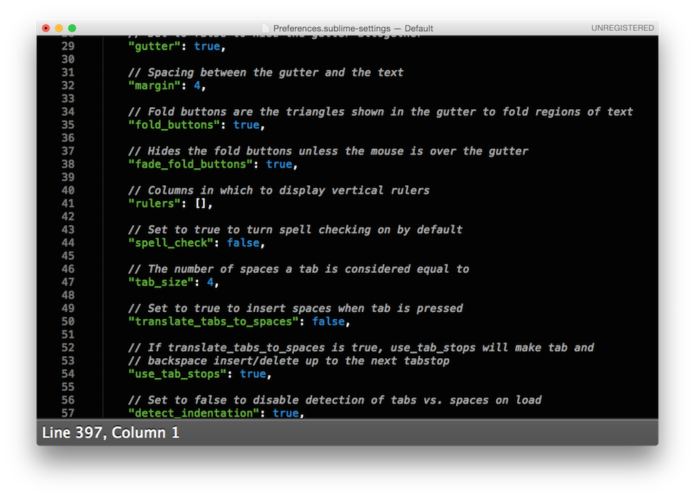Click the yellow minimize button

[58, 28]
